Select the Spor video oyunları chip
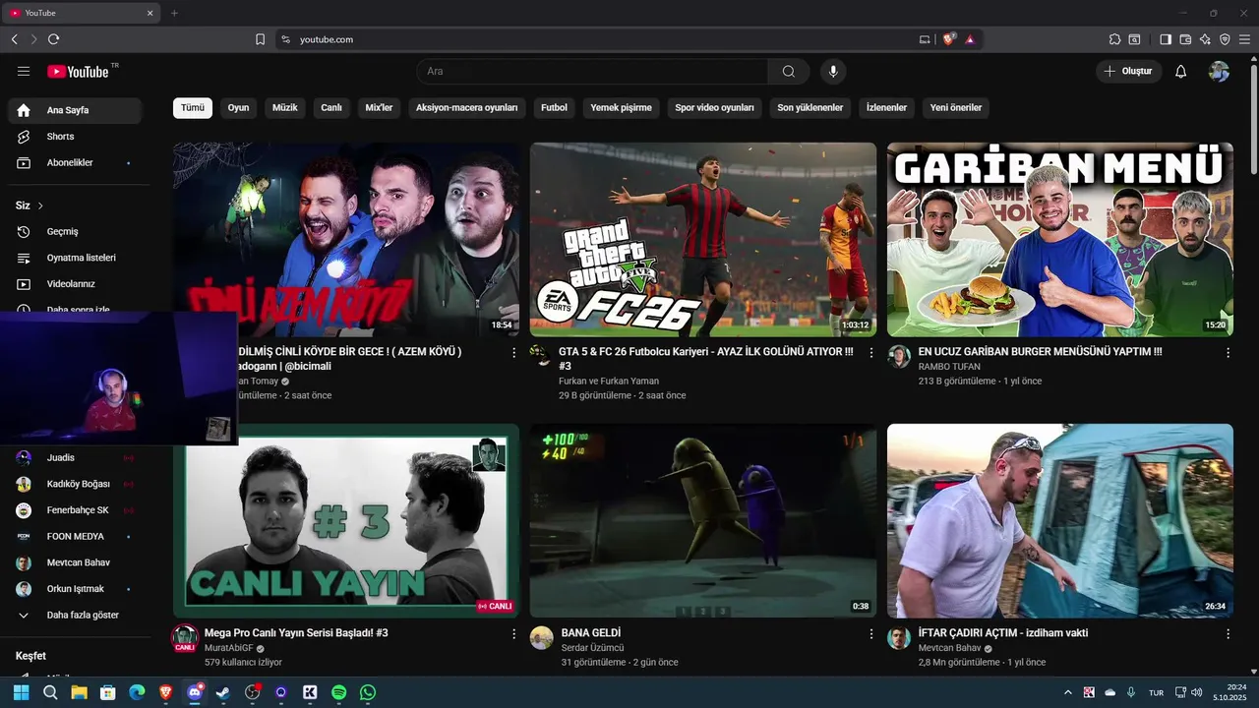The image size is (1259, 708). 714,108
